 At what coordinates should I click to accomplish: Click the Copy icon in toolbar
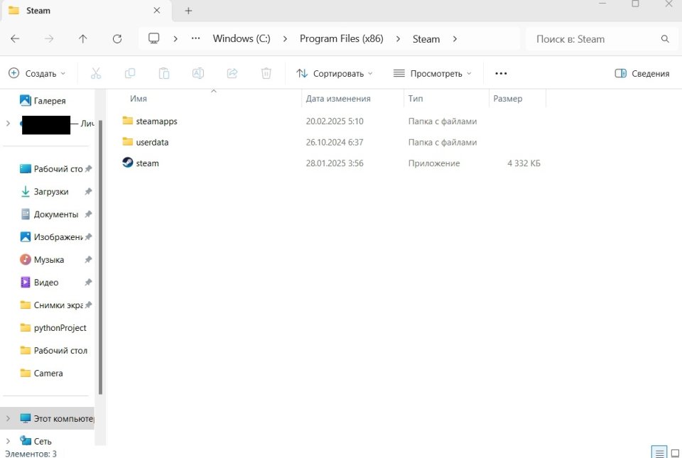click(x=130, y=73)
